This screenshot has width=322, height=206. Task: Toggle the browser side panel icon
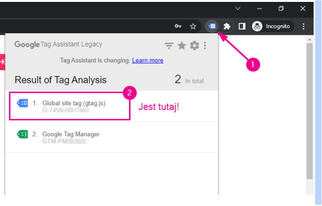point(242,26)
